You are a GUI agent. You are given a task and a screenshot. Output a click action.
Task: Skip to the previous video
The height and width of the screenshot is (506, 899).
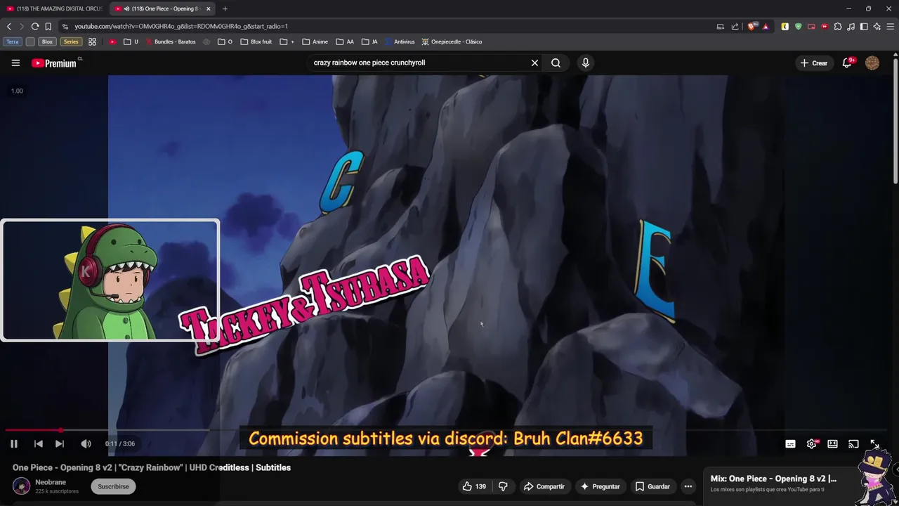pyautogui.click(x=39, y=443)
